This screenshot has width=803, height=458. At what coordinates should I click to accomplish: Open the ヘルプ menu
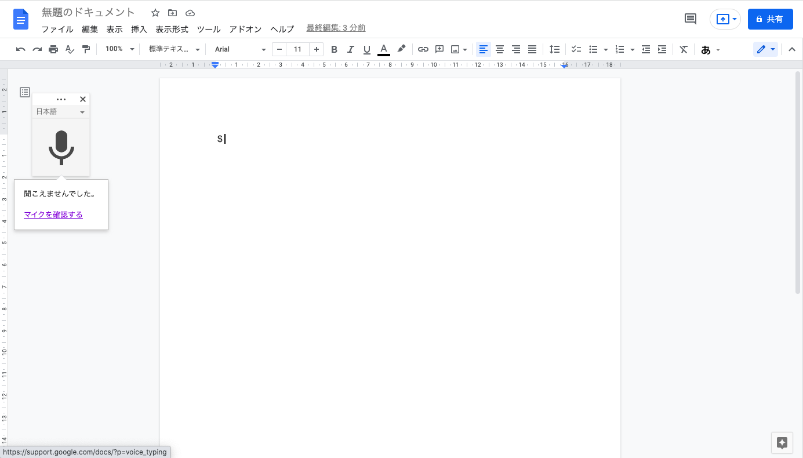coord(282,29)
